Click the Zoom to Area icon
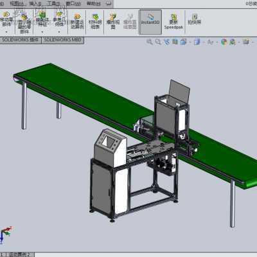The image size is (257, 257). click(x=158, y=42)
